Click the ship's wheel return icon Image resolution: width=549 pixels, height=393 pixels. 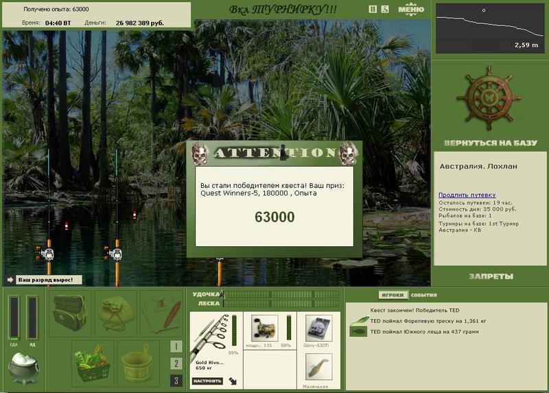pyautogui.click(x=489, y=98)
